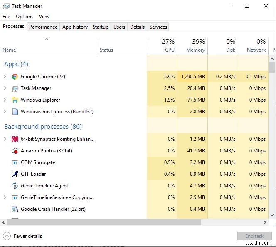
Task: Click the Windows Explorer folder icon
Action: click(15, 100)
